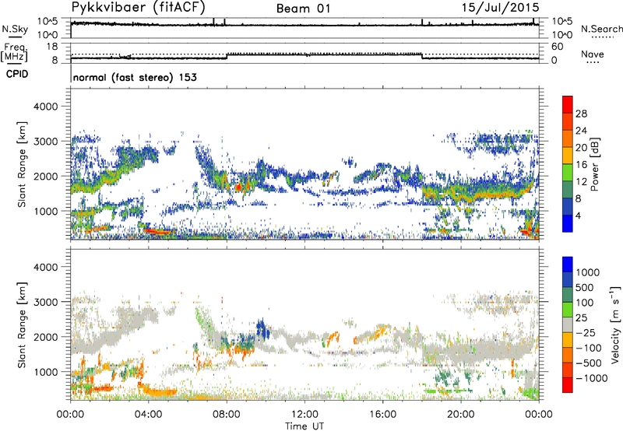Click the 00:00 label at the left axis start

[71, 415]
